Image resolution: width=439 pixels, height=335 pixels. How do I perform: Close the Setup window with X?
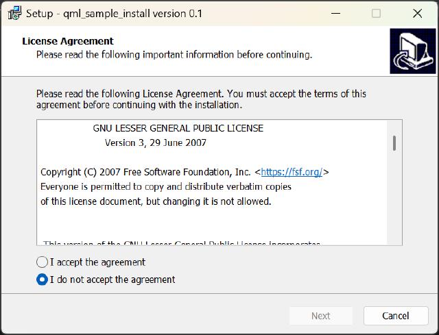click(x=417, y=13)
